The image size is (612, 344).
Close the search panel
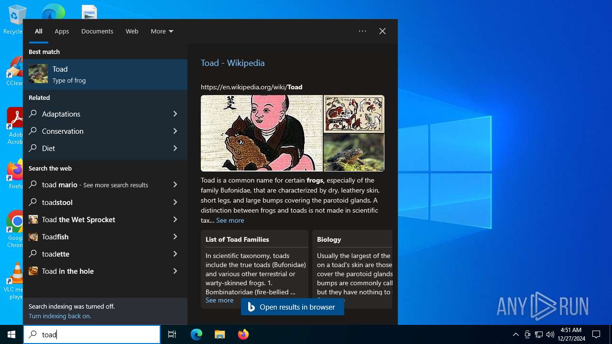click(382, 31)
